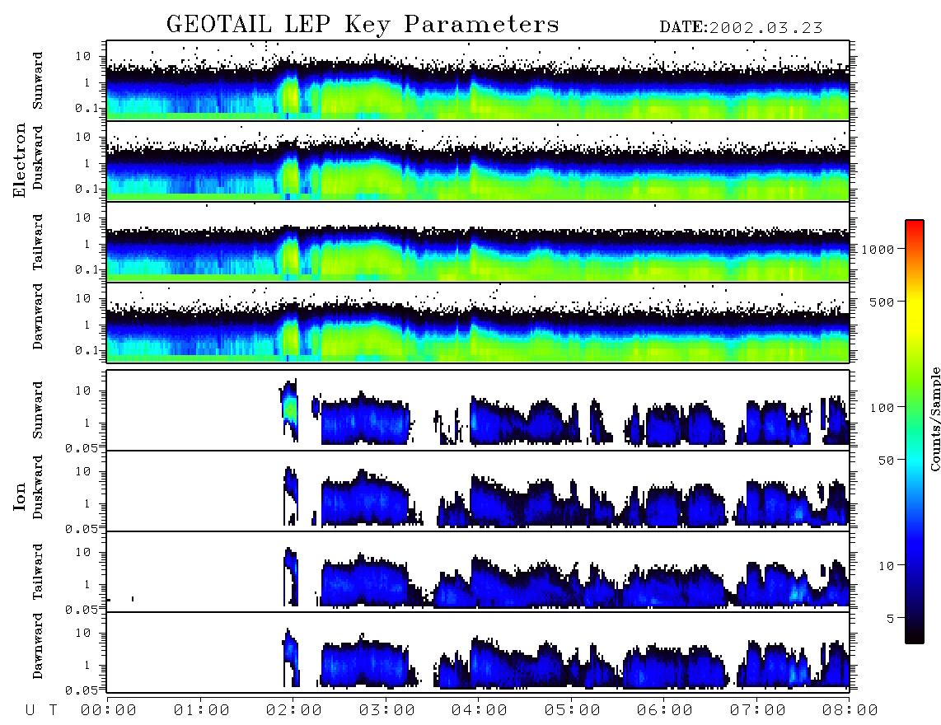Select the Ion Tailward spectrogram panel
Viewport: 941px width, 725px height.
[478, 572]
